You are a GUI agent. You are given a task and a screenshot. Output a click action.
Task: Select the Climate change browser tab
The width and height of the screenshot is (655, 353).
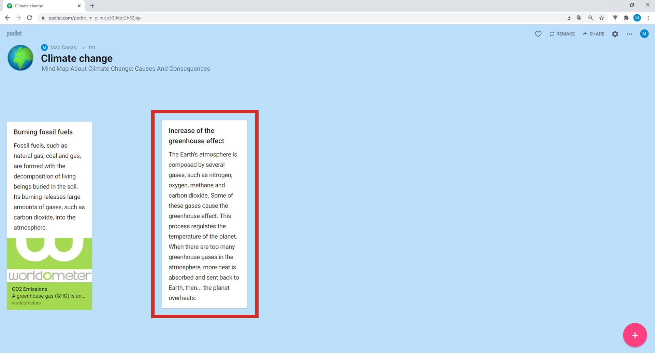click(44, 6)
